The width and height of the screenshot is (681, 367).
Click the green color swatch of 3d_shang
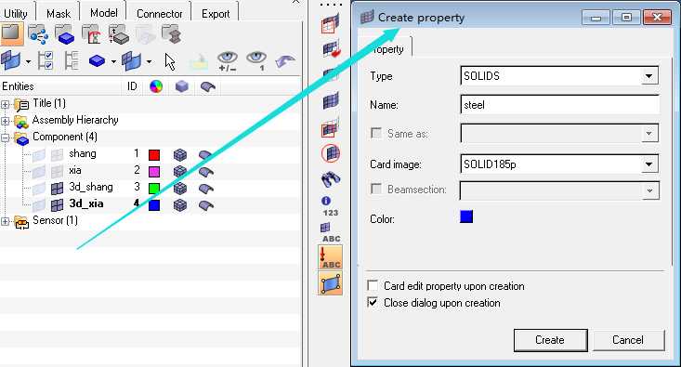(x=154, y=188)
